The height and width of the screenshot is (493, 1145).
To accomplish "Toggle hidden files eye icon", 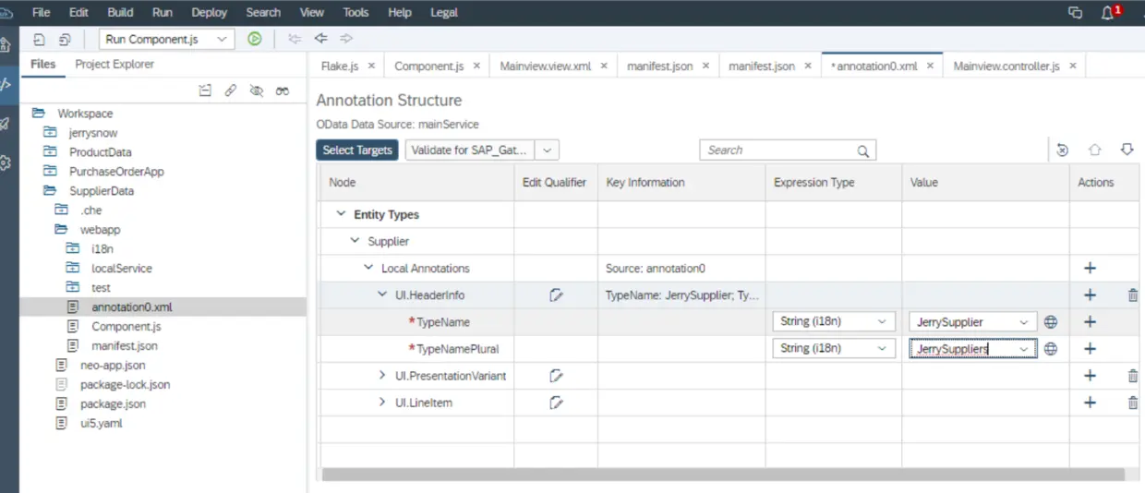I will point(257,90).
